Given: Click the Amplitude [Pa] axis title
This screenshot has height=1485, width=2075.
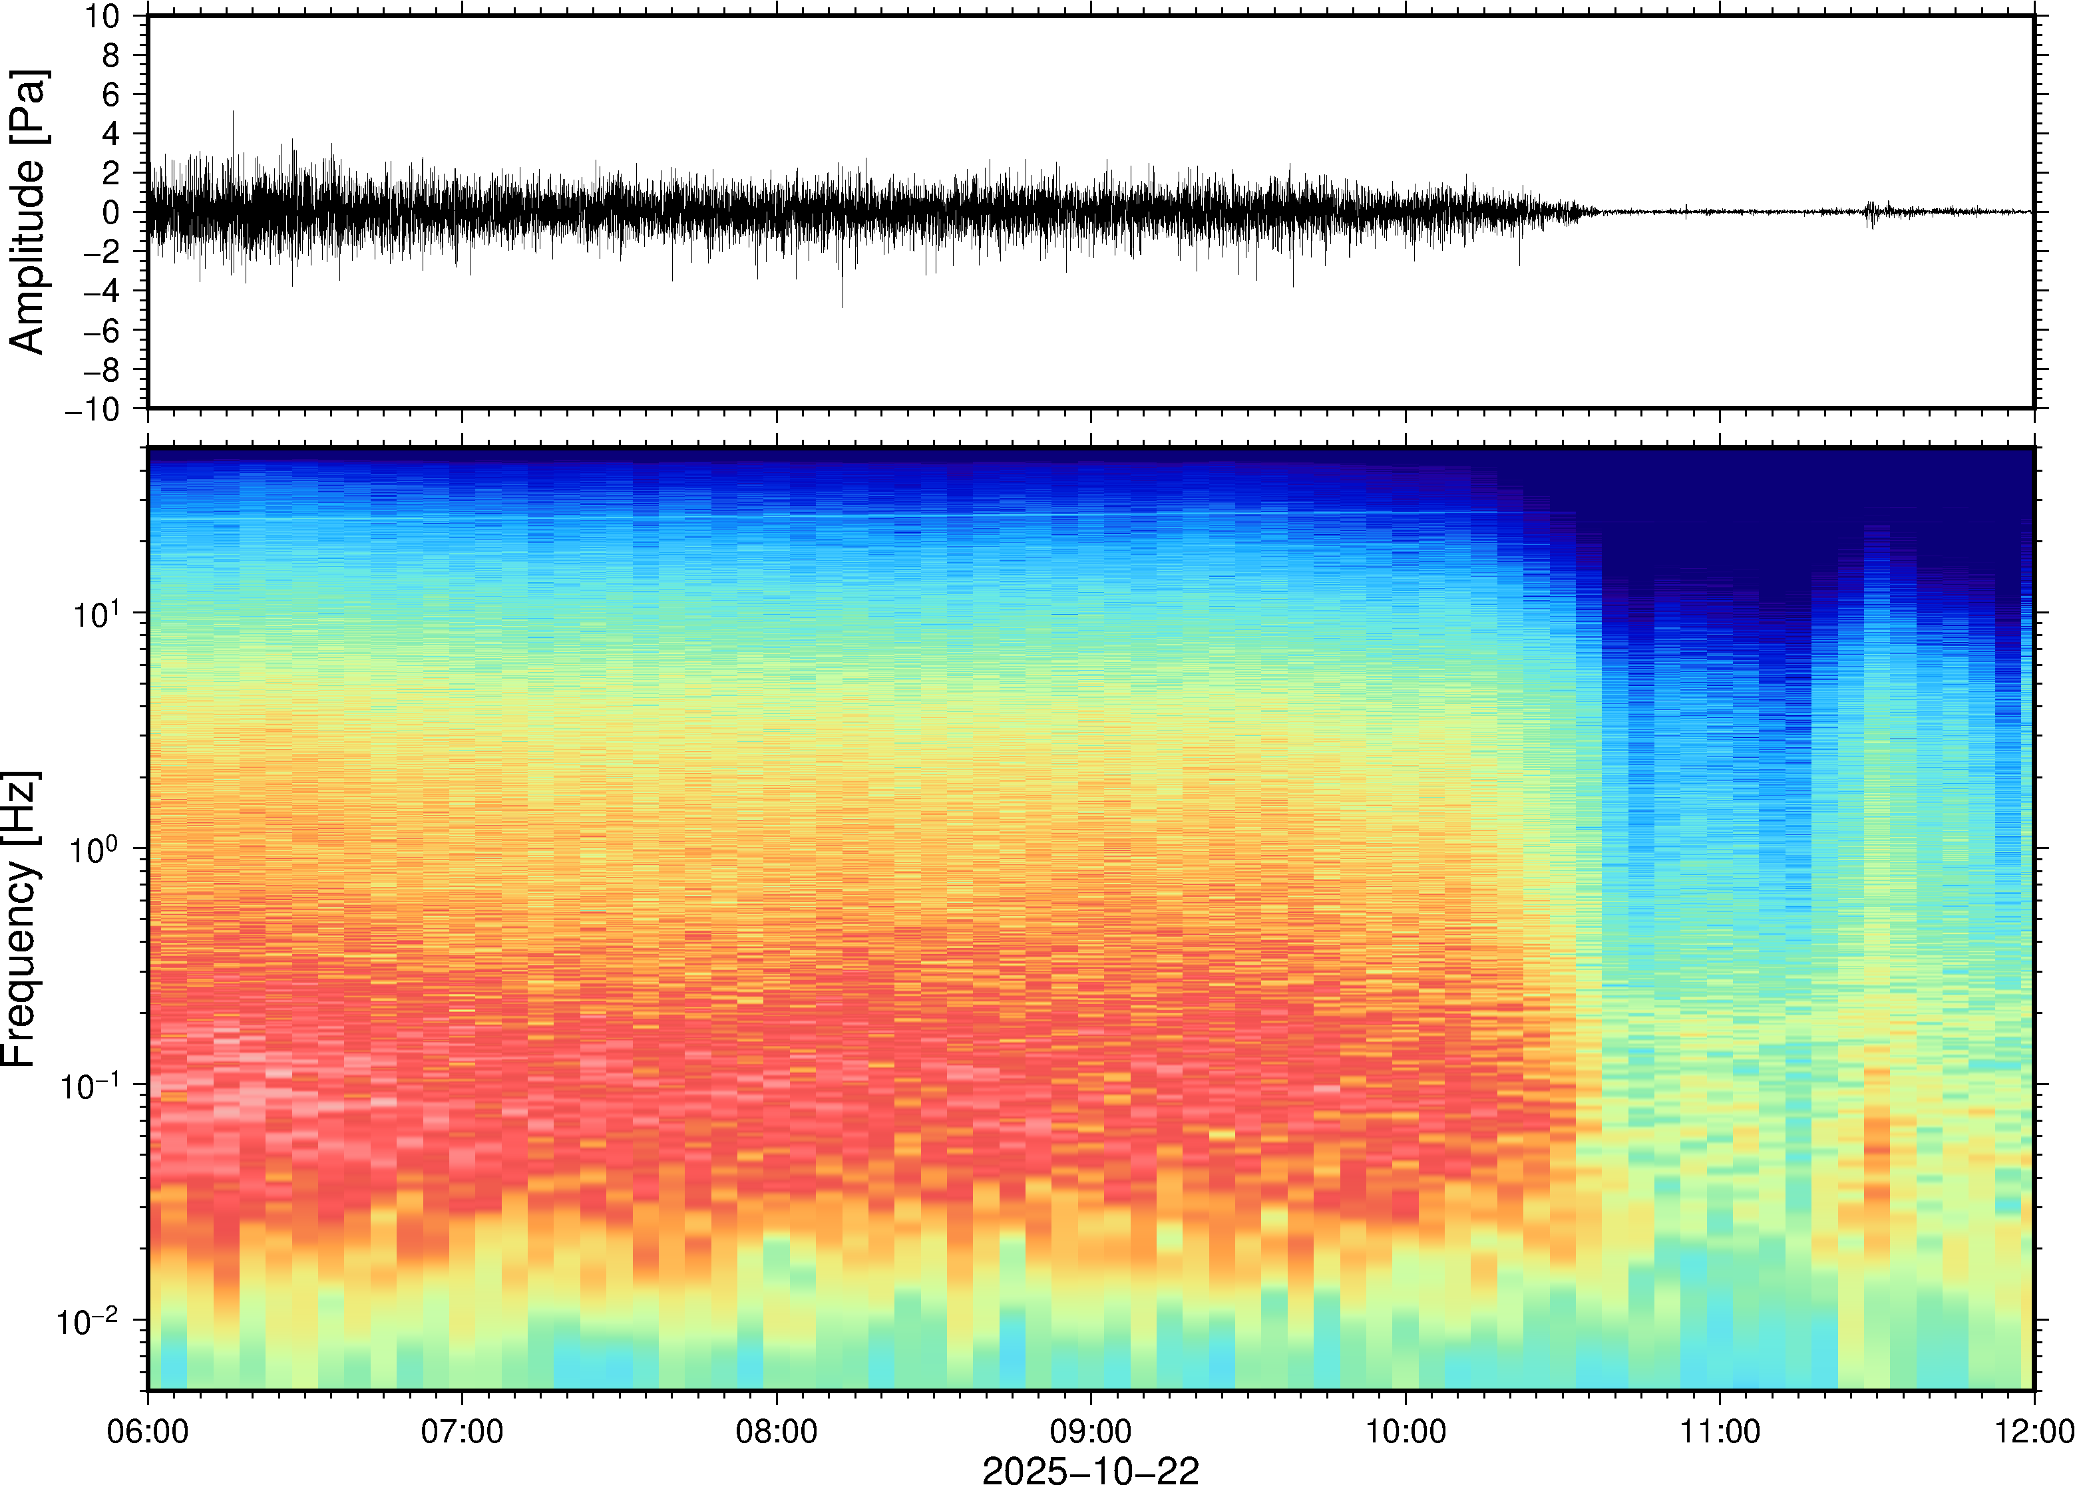Looking at the screenshot, I should pyautogui.click(x=27, y=211).
